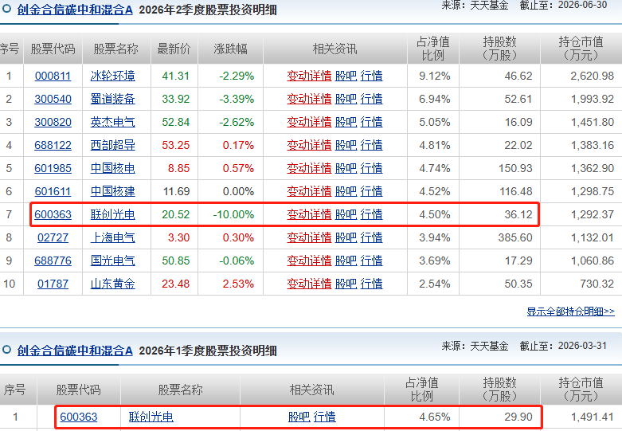Screen dimensions: 622x431
Task: Open stock code 601985 link
Action: (x=53, y=168)
